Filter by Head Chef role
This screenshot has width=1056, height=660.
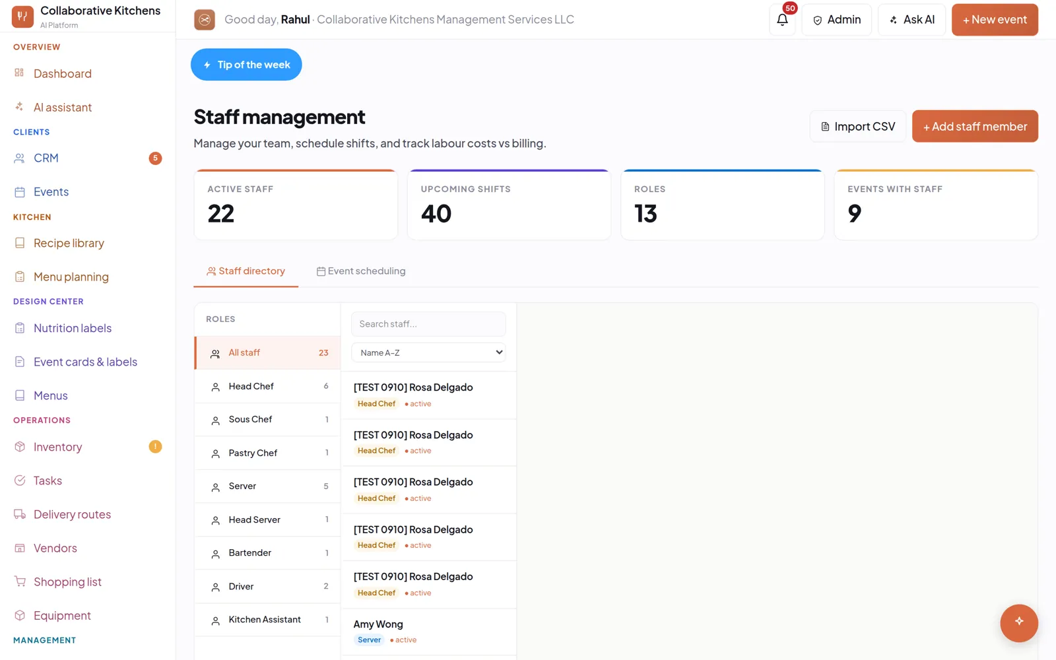click(268, 386)
